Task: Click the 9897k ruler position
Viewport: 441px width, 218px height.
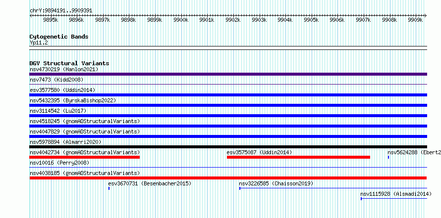Action: [103, 20]
